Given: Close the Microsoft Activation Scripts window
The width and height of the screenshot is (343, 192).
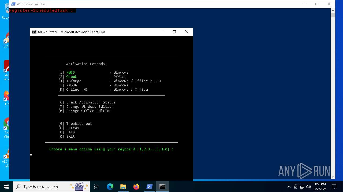Looking at the screenshot, I should coord(187,32).
